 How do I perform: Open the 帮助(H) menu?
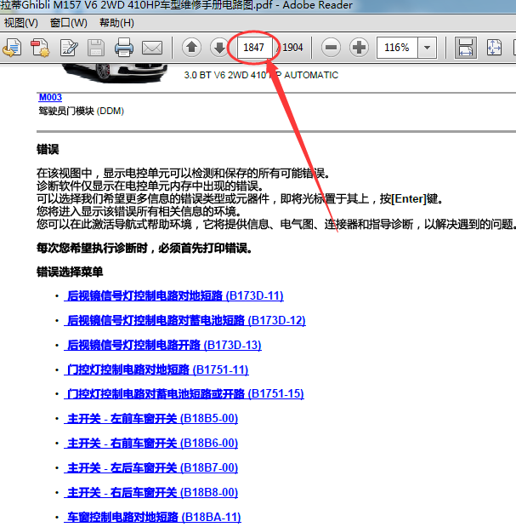116,23
